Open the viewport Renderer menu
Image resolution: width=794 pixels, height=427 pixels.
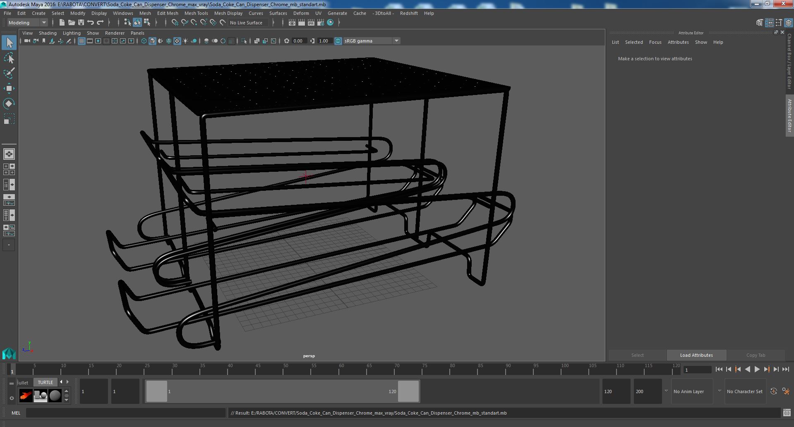tap(115, 33)
